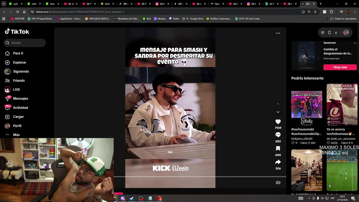
Task: Open the profile avatar in TikTok header
Action: (x=346, y=33)
